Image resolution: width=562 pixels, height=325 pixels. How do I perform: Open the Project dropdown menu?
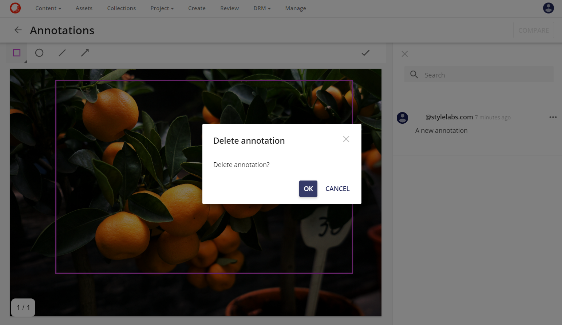click(162, 8)
